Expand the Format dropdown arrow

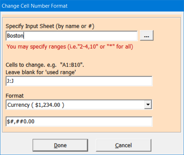(148, 104)
